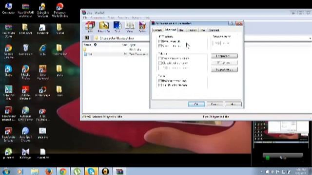Toggle the Background archiving checkbox
The width and height of the screenshot is (312, 175).
pos(160,81)
